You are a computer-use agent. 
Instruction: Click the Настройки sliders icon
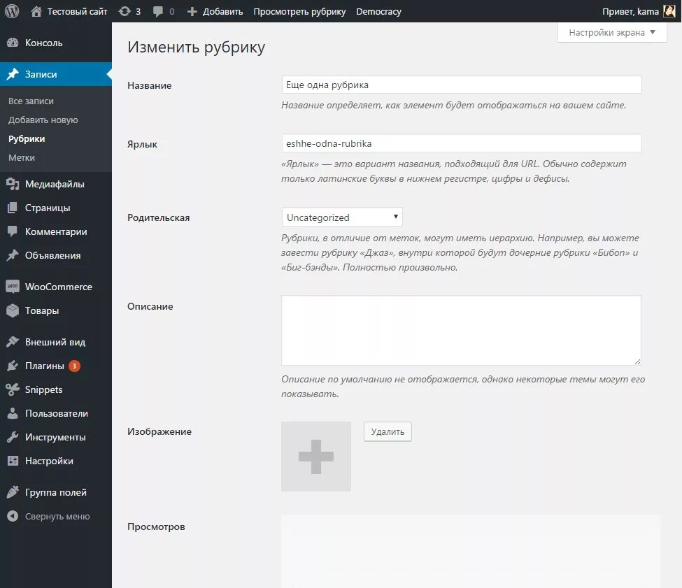(x=13, y=461)
